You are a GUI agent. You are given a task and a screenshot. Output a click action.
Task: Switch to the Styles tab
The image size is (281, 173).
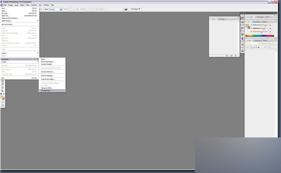click(264, 22)
